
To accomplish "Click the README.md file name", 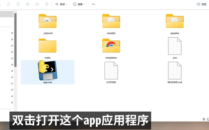I will pyautogui.click(x=175, y=82).
